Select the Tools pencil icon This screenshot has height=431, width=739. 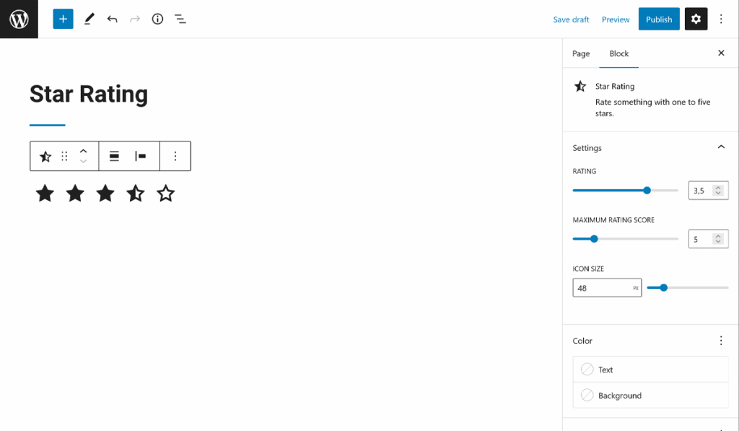coord(89,19)
